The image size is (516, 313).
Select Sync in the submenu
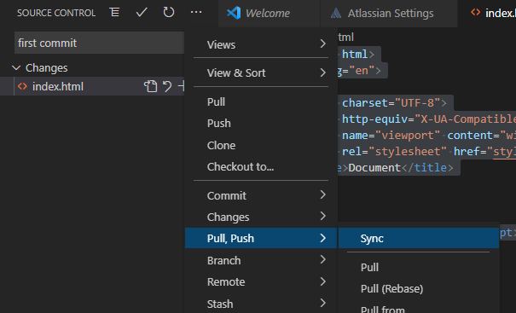pos(419,238)
